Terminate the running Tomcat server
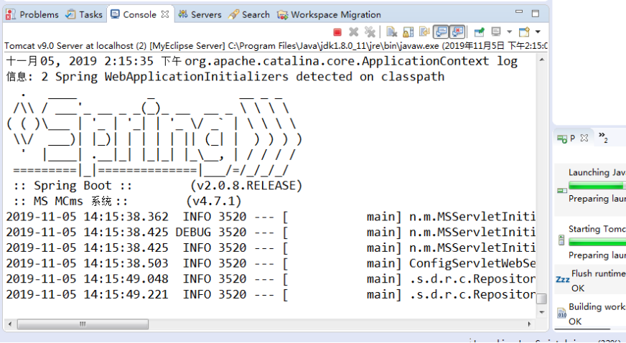Viewport: 626px width, 343px height. pos(337,32)
